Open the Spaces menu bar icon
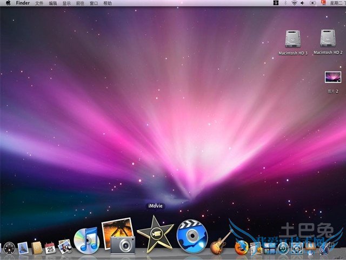Viewport: 346px width, 260px height. pos(276,3)
